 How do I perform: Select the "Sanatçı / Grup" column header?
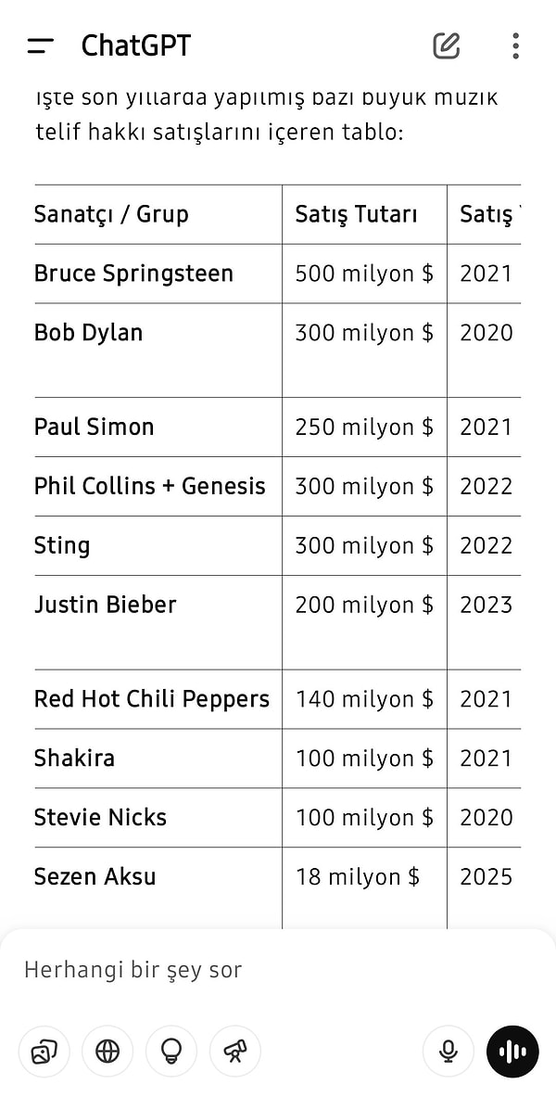[x=111, y=214]
